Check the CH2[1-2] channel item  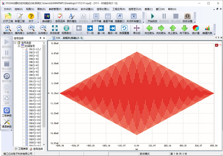[x=26, y=53]
